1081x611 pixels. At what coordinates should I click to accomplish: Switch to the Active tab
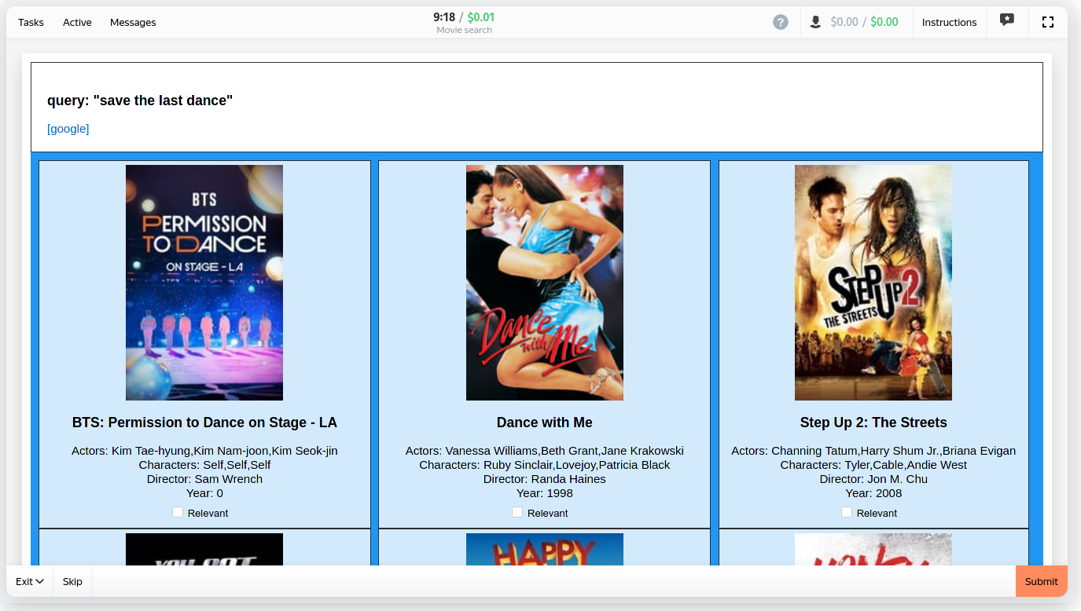77,22
